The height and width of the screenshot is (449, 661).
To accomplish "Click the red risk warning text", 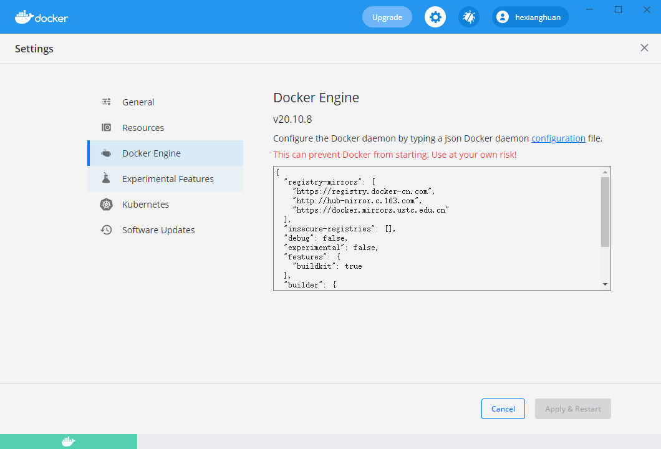I will click(x=395, y=155).
